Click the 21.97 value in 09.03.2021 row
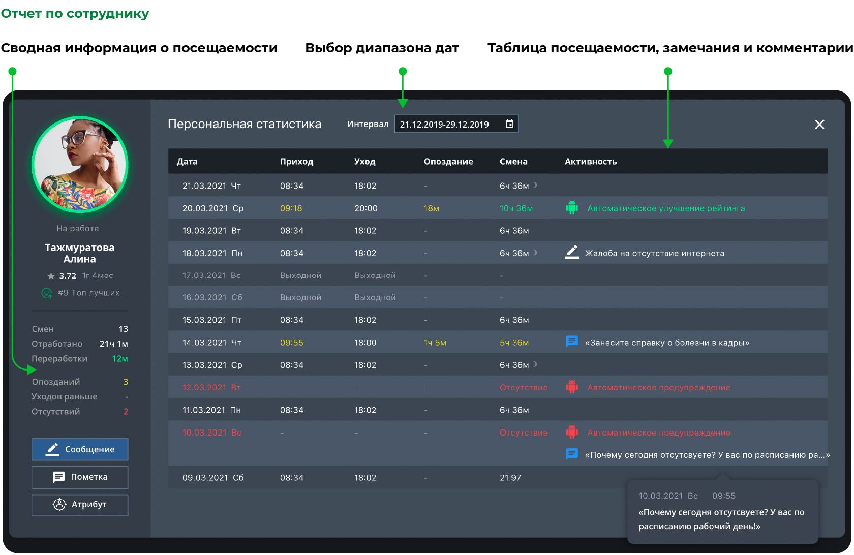The image size is (854, 555). (510, 478)
